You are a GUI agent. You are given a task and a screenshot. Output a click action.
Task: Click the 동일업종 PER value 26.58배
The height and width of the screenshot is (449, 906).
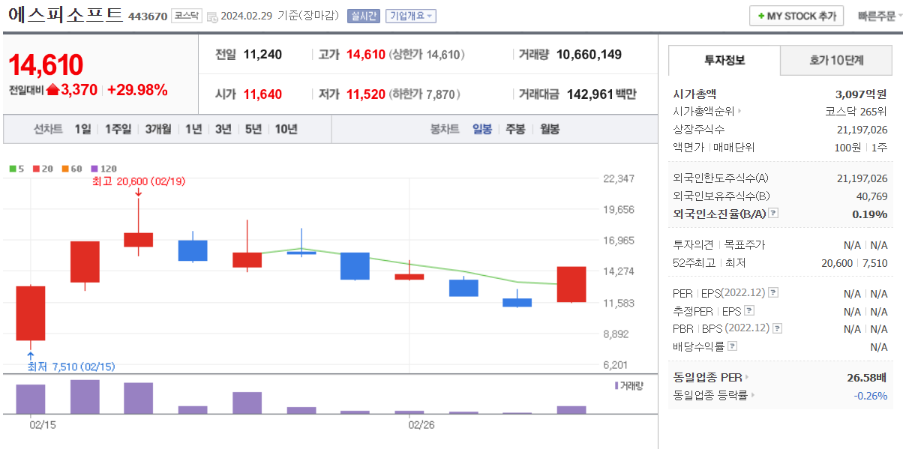coord(868,377)
